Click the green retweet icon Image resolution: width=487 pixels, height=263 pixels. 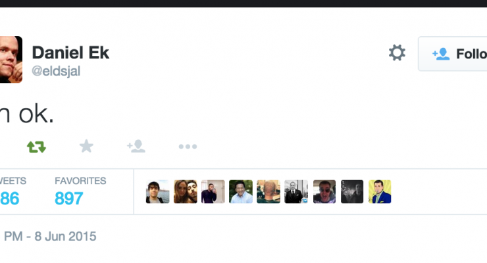[x=36, y=147]
